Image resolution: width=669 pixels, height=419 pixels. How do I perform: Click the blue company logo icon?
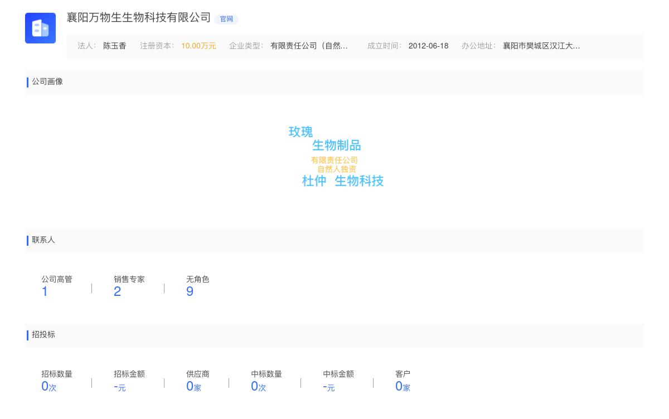[40, 28]
